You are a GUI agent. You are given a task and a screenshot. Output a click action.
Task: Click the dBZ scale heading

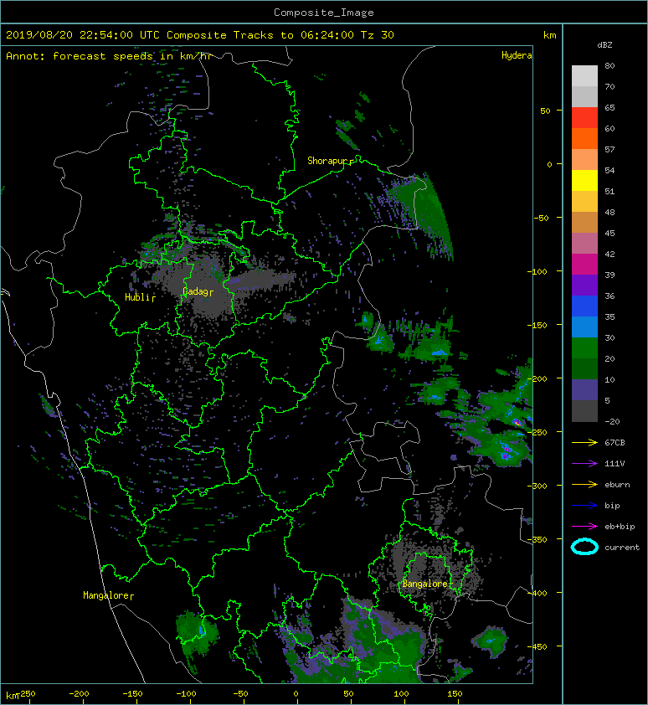tap(604, 45)
